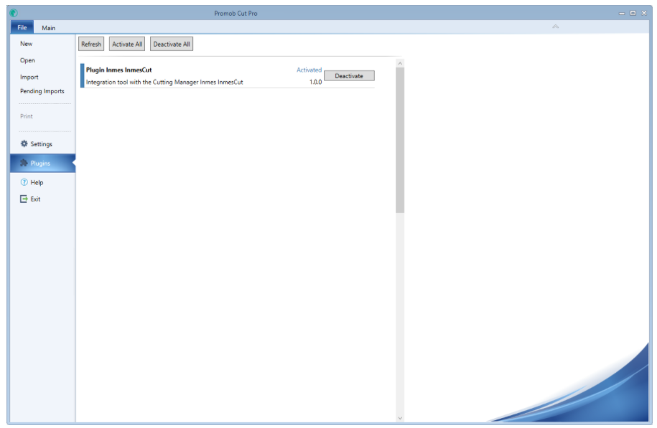657x428 pixels.
Task: Click the Deactivate All button
Action: pos(172,44)
